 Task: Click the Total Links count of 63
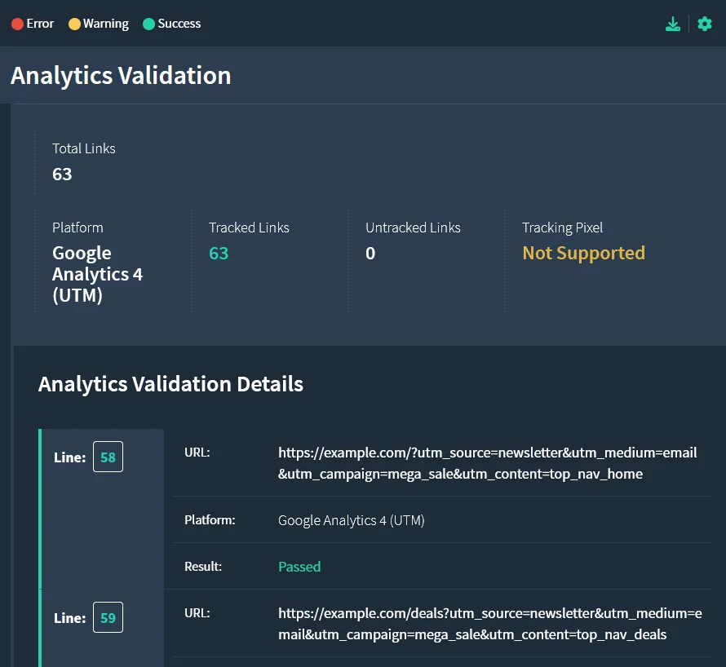tap(62, 174)
